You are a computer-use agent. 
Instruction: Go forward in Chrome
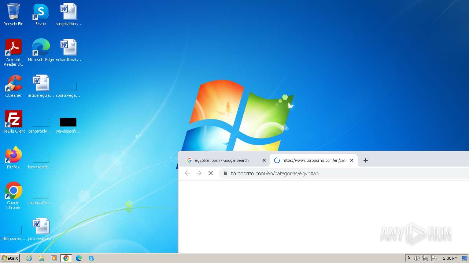coord(199,173)
